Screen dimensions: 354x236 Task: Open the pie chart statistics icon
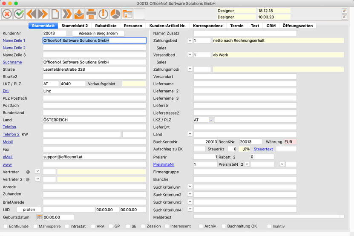coord(115,14)
